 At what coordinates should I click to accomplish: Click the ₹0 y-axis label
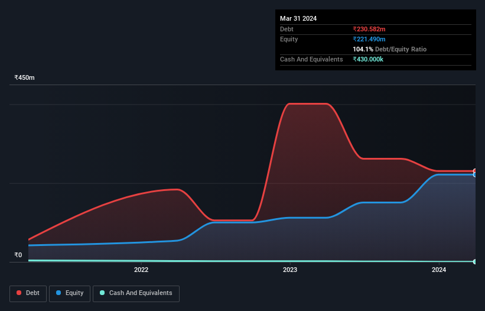click(x=18, y=255)
